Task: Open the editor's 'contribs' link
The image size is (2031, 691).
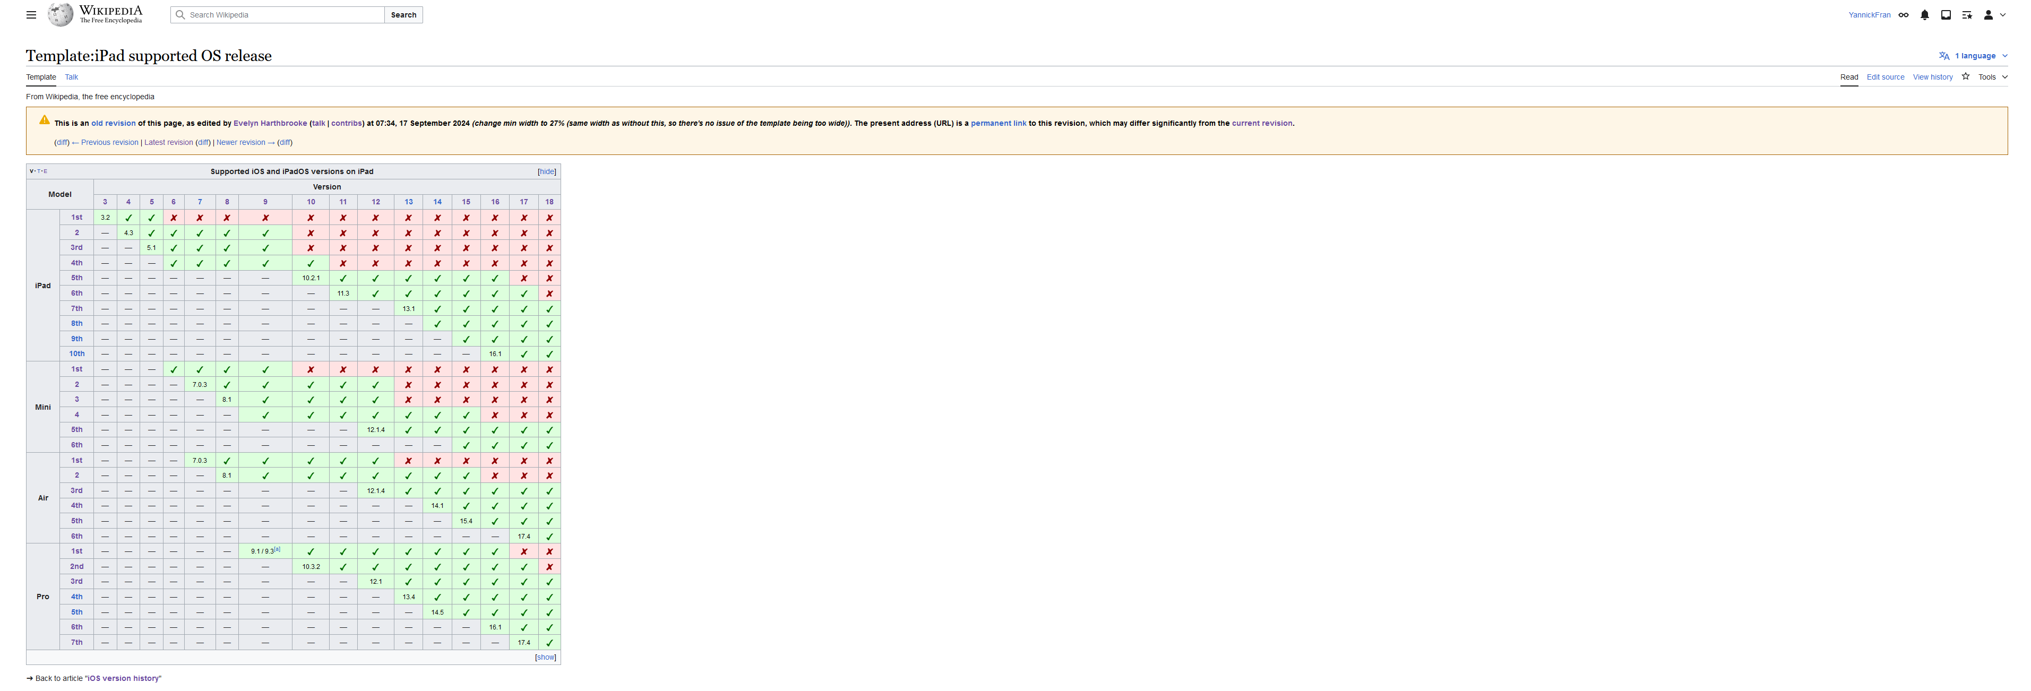Action: pyautogui.click(x=347, y=124)
